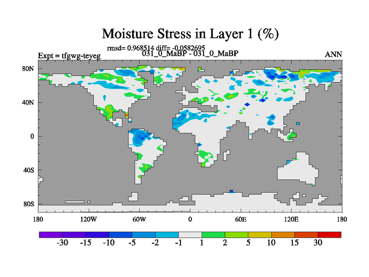
Task: Select the blue swatch between -10 and -5
Action: pyautogui.click(x=120, y=235)
